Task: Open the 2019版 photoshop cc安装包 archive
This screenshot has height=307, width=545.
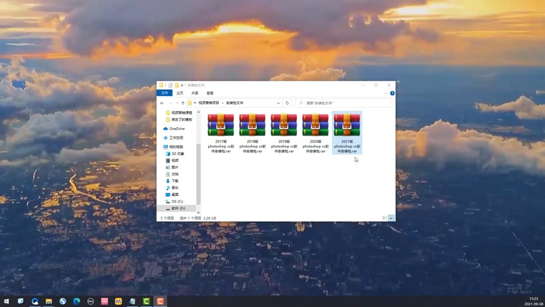Action: (284, 124)
